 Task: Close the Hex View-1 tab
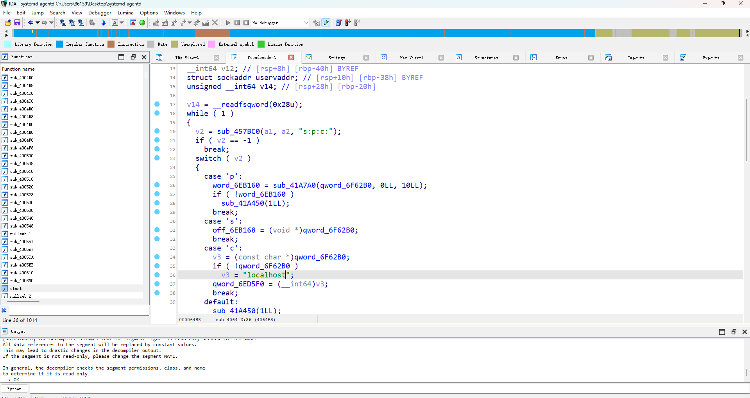[441, 58]
